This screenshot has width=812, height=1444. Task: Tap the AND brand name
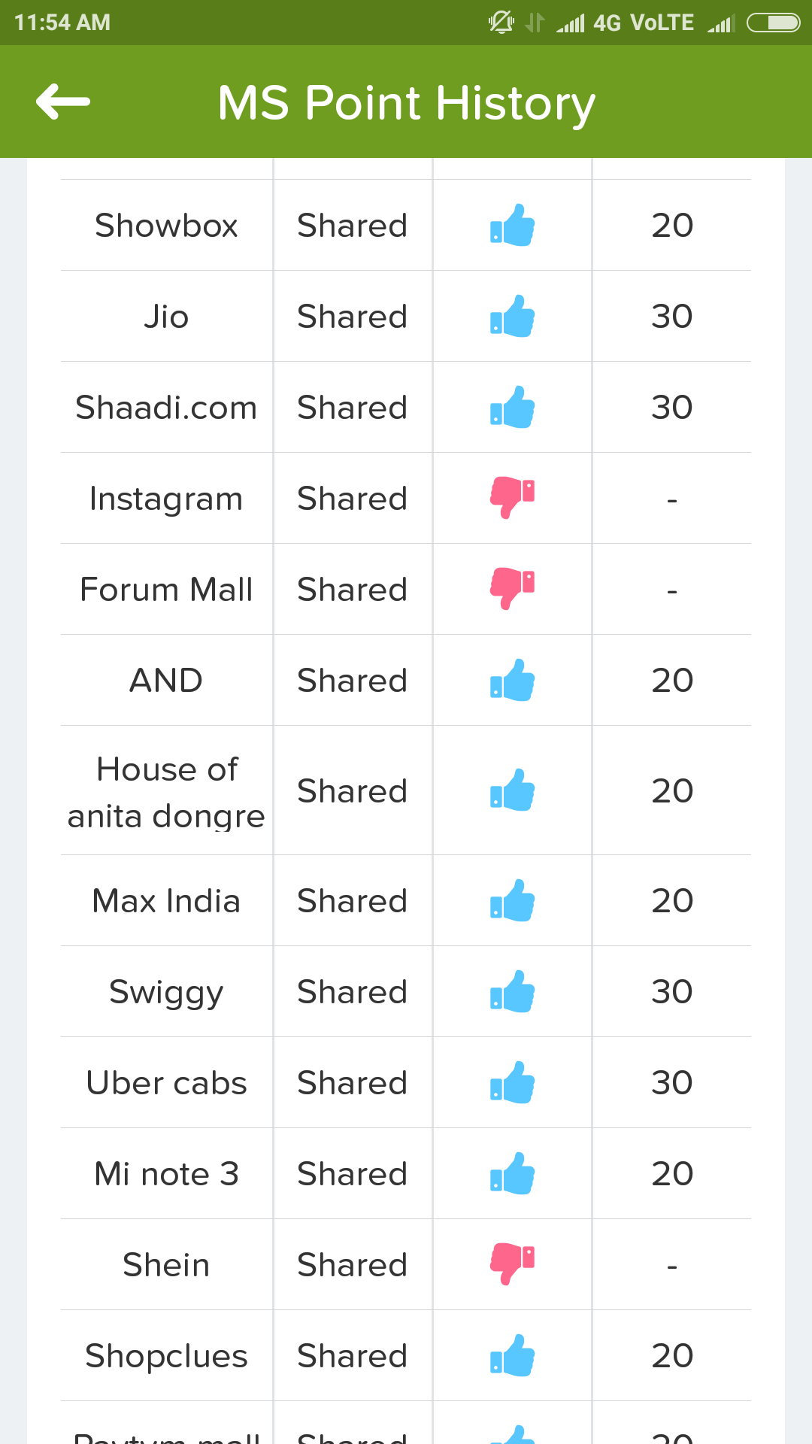click(166, 681)
